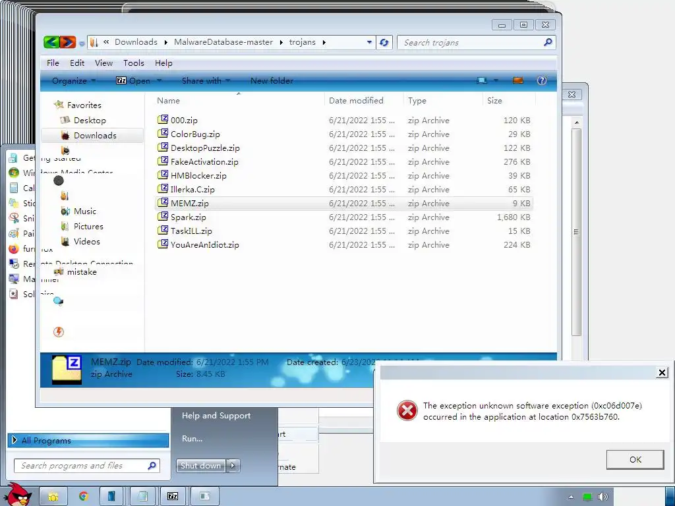The width and height of the screenshot is (675, 506).
Task: Open Chrome from the taskbar
Action: [x=83, y=497]
